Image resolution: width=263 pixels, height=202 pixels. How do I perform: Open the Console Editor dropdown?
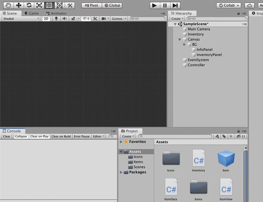[x=99, y=136]
